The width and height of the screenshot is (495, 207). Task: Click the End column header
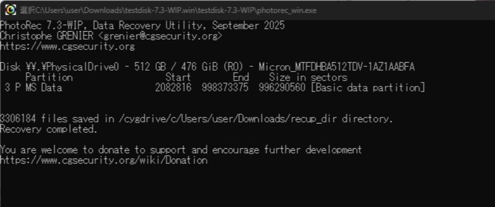click(x=241, y=77)
